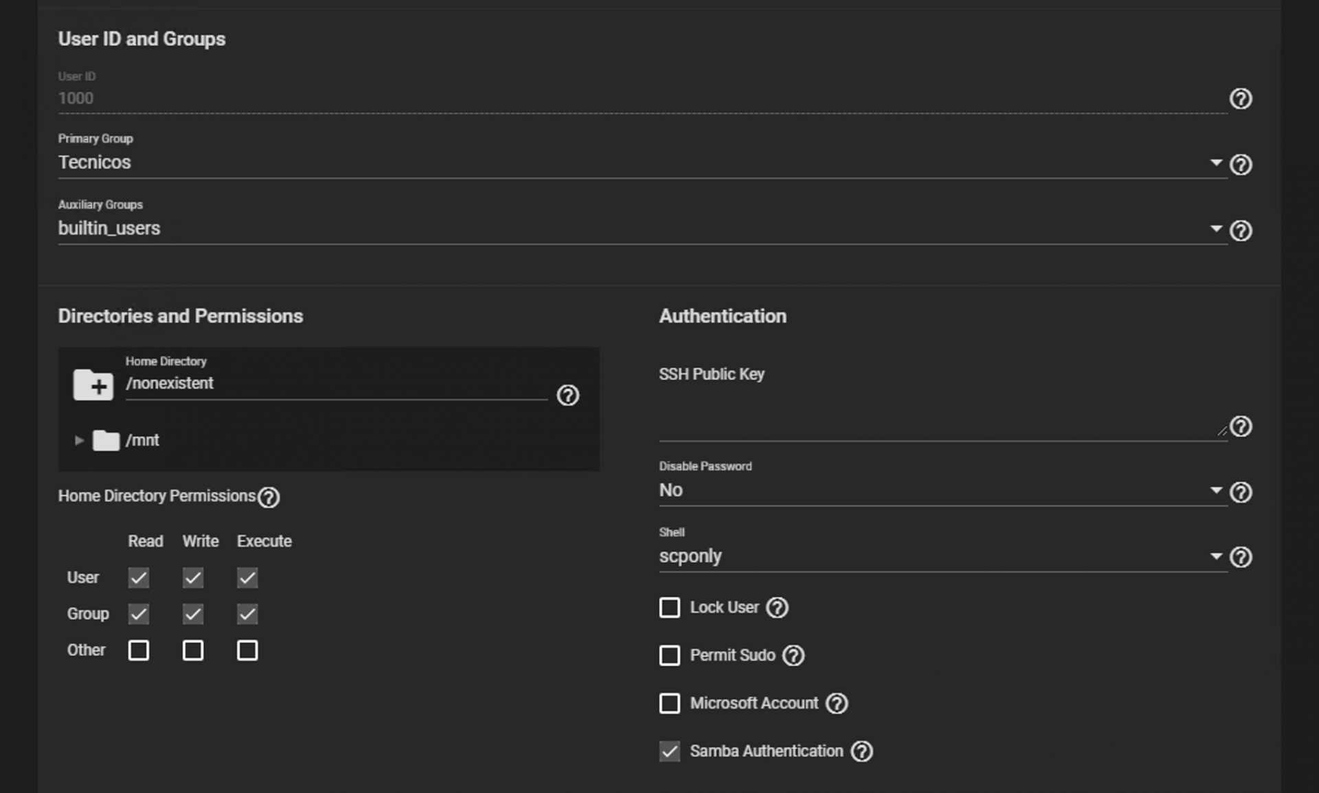Open help for Microsoft Account
Image resolution: width=1319 pixels, height=793 pixels.
pos(837,704)
